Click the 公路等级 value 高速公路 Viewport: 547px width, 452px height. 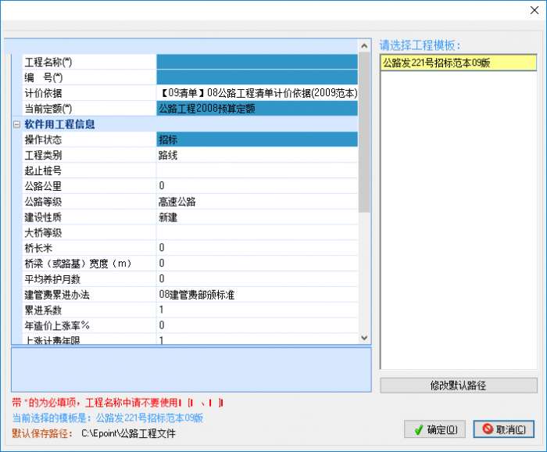click(x=257, y=202)
